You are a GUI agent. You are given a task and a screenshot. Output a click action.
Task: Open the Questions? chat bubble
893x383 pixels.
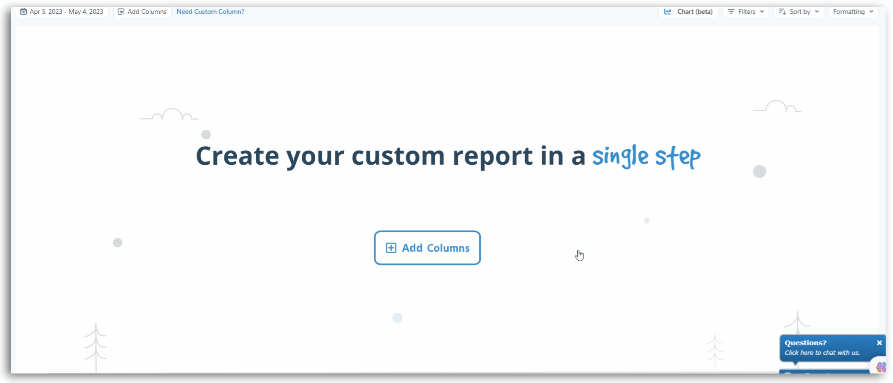832,348
